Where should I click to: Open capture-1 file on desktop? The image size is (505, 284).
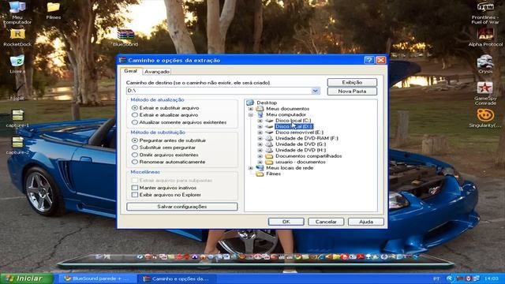click(x=17, y=118)
